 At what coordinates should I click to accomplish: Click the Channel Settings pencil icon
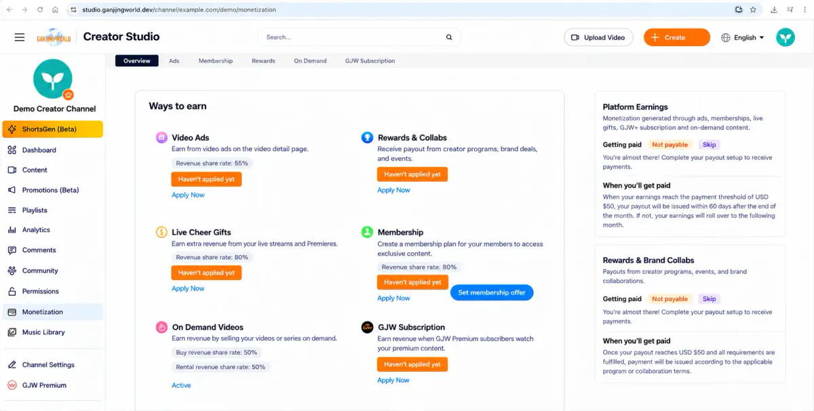click(x=12, y=365)
